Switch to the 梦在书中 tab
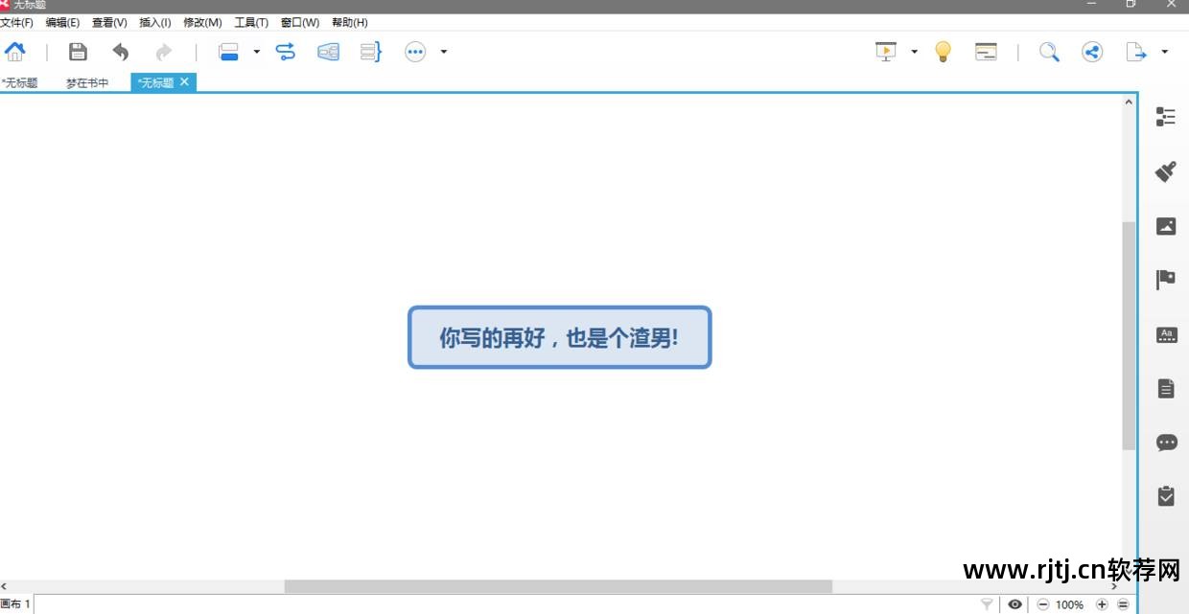 [85, 82]
